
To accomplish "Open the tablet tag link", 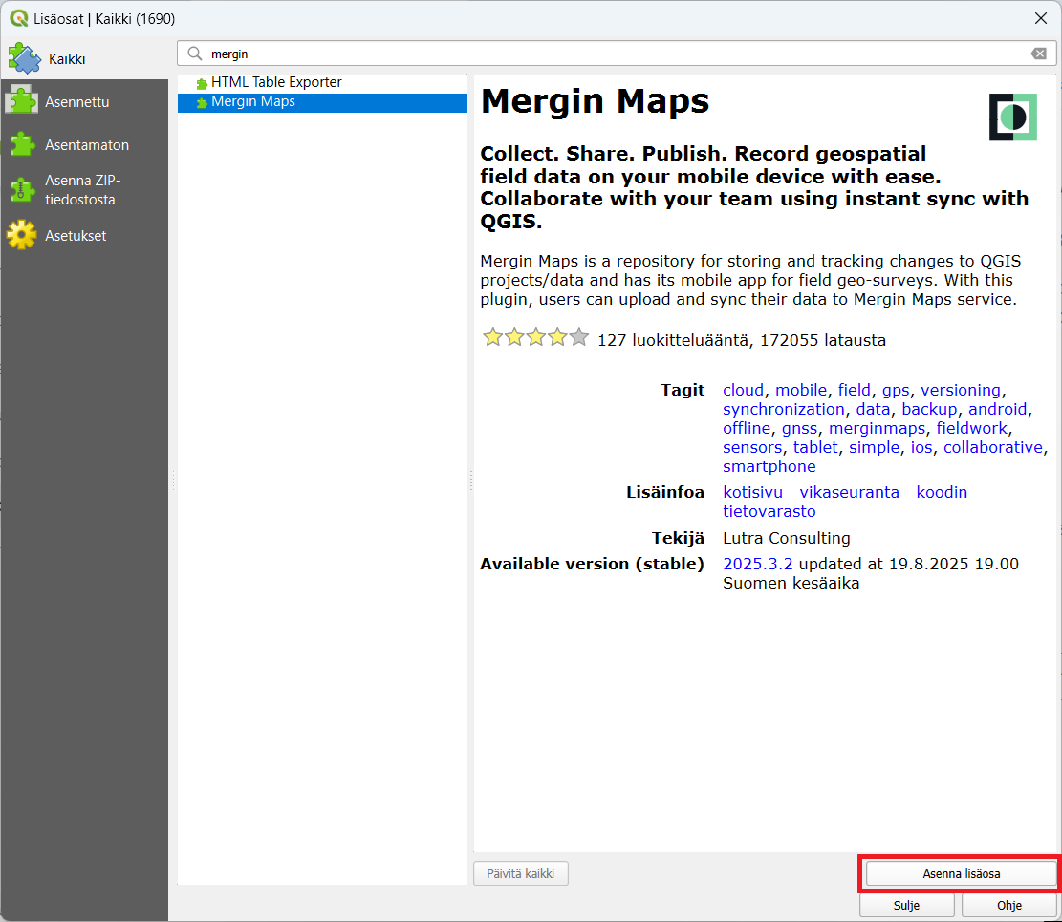I will (x=815, y=447).
